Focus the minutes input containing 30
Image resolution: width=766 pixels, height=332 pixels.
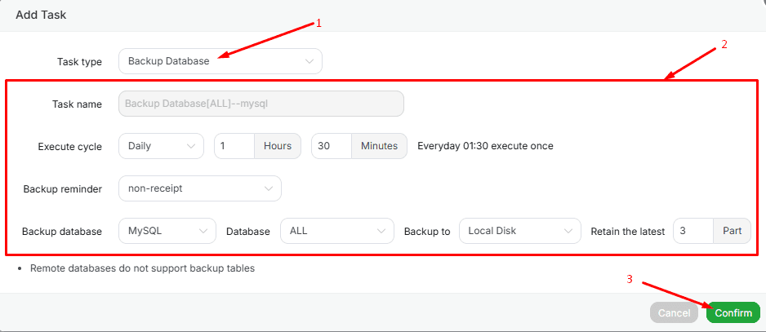click(332, 146)
